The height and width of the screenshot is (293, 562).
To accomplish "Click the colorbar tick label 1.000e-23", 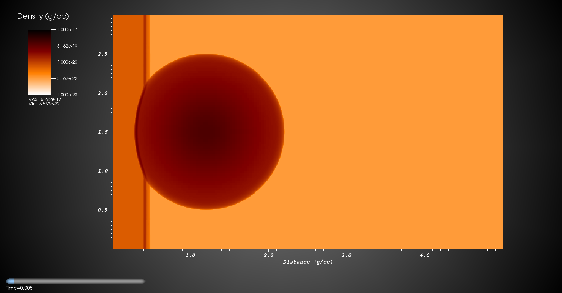I will pos(67,95).
